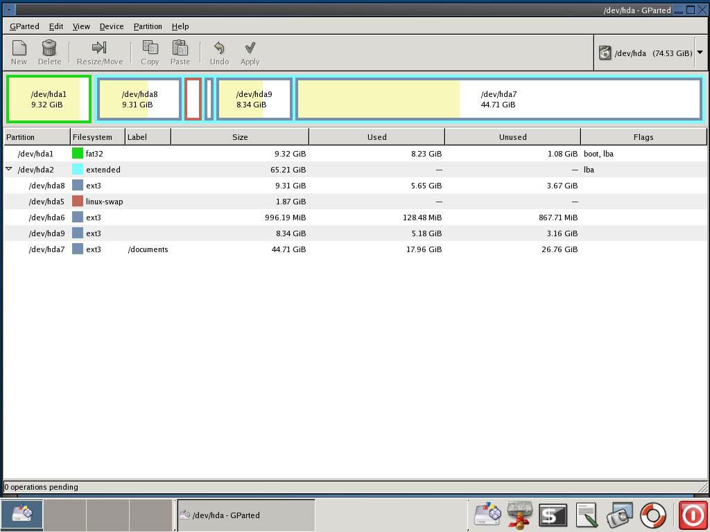Click the Flags column header
The image size is (710, 532).
643,137
